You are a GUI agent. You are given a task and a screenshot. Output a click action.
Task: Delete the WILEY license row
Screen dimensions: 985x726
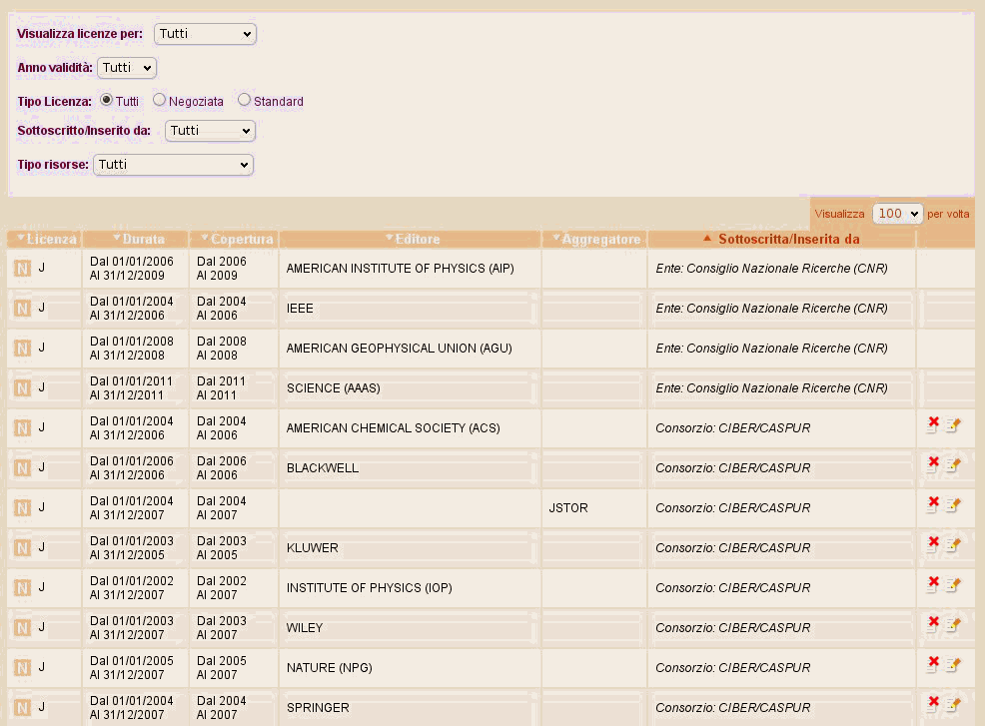(933, 625)
